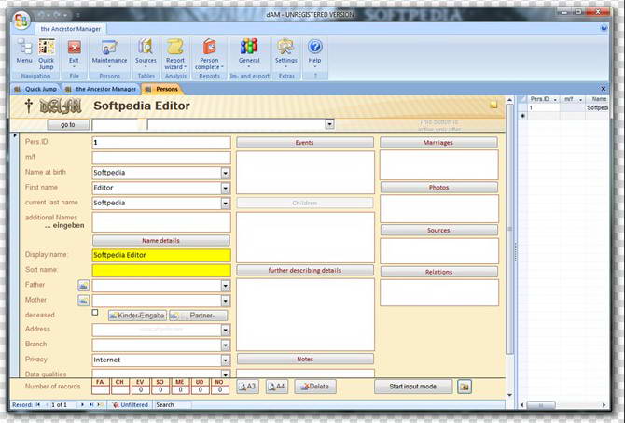Image resolution: width=625 pixels, height=423 pixels.
Task: Click the Name details button
Action: click(161, 240)
